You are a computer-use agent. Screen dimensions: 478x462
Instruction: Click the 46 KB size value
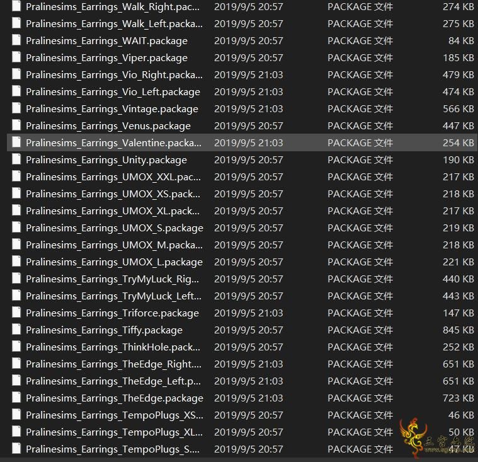(x=461, y=415)
